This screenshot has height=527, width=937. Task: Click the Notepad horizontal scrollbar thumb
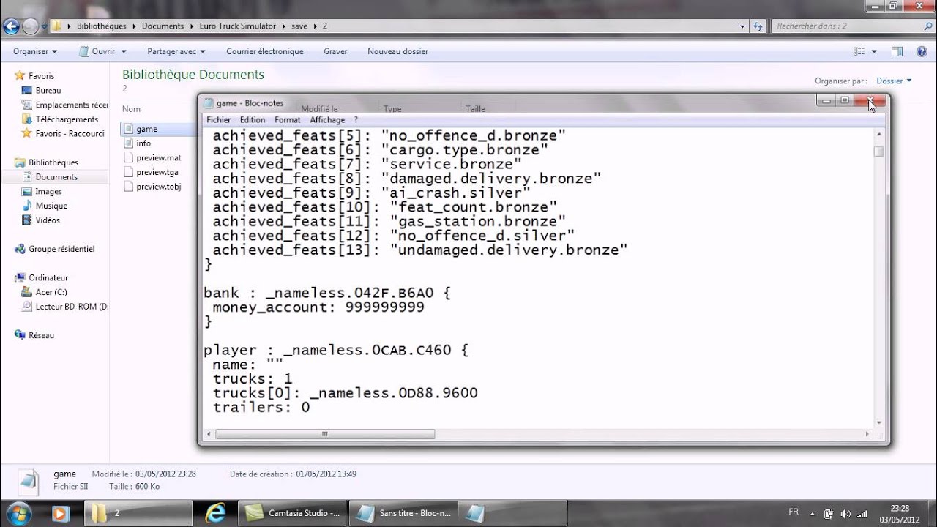click(325, 434)
